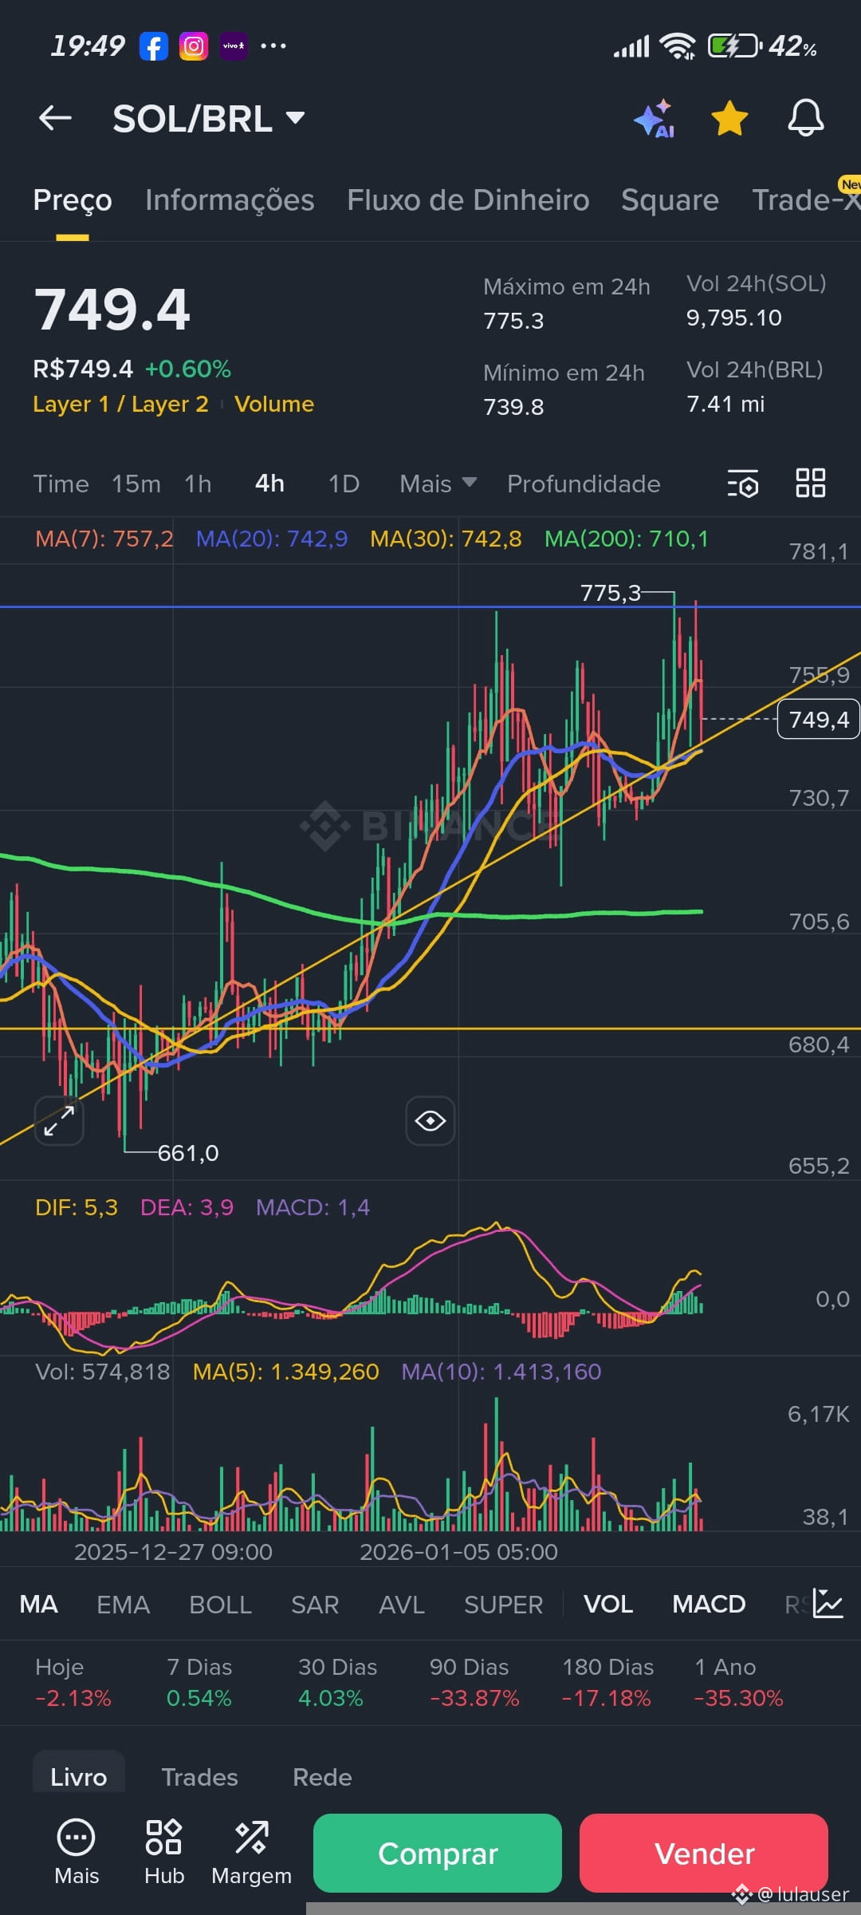Viewport: 861px width, 1915px height.
Task: Open the Layer 1 / Layer 2 tag
Action: [120, 404]
